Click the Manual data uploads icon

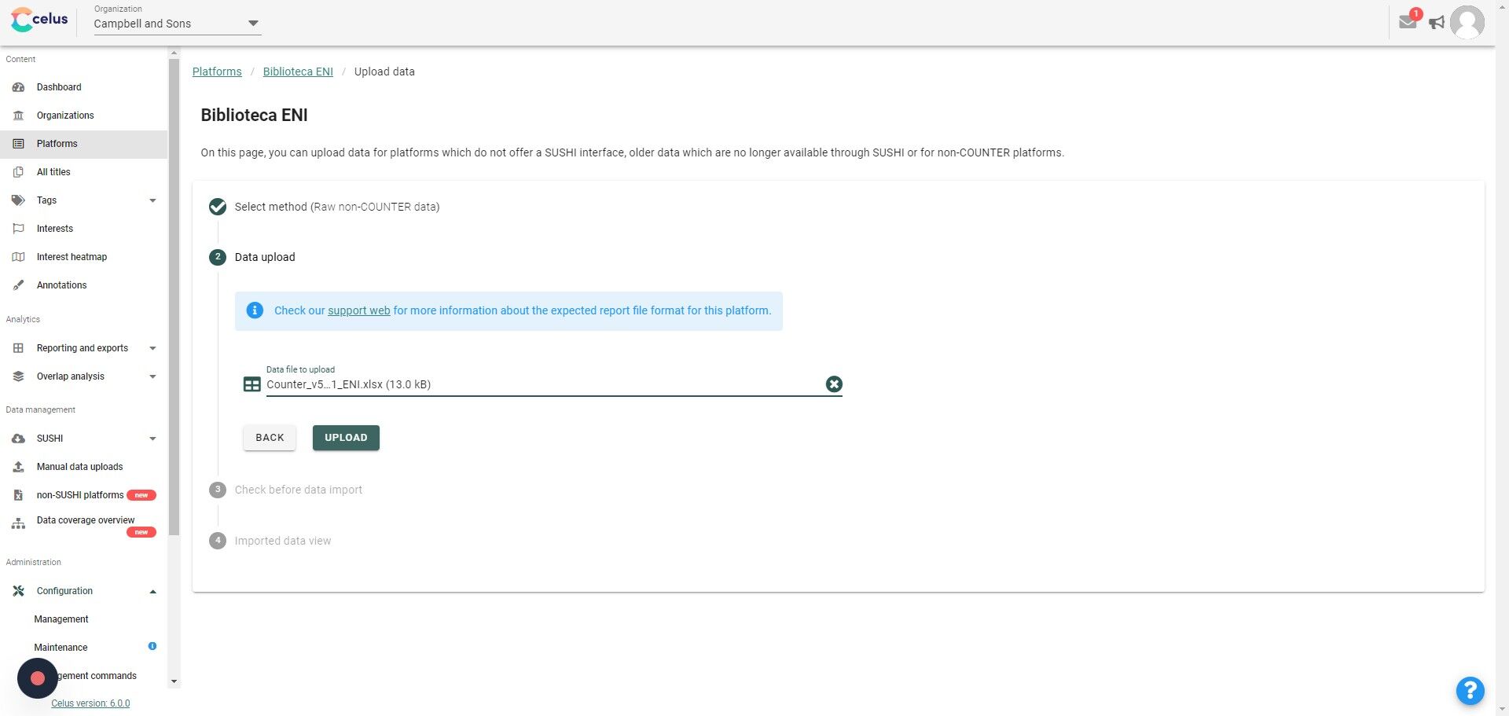click(x=19, y=467)
